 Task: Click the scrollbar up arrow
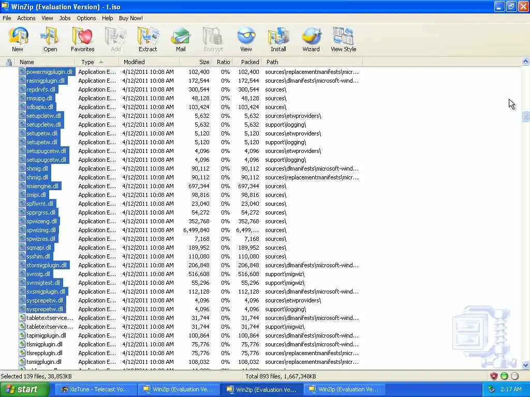pyautogui.click(x=526, y=62)
